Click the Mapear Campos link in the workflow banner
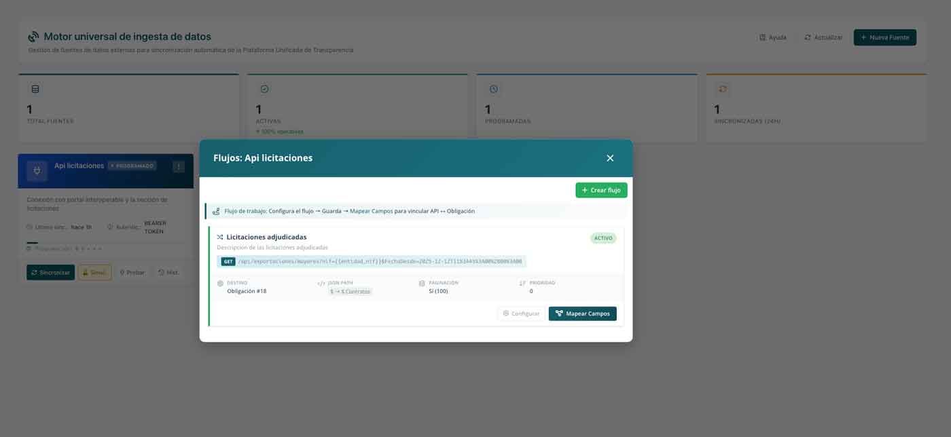Screen dimensions: 951x437 point(371,211)
